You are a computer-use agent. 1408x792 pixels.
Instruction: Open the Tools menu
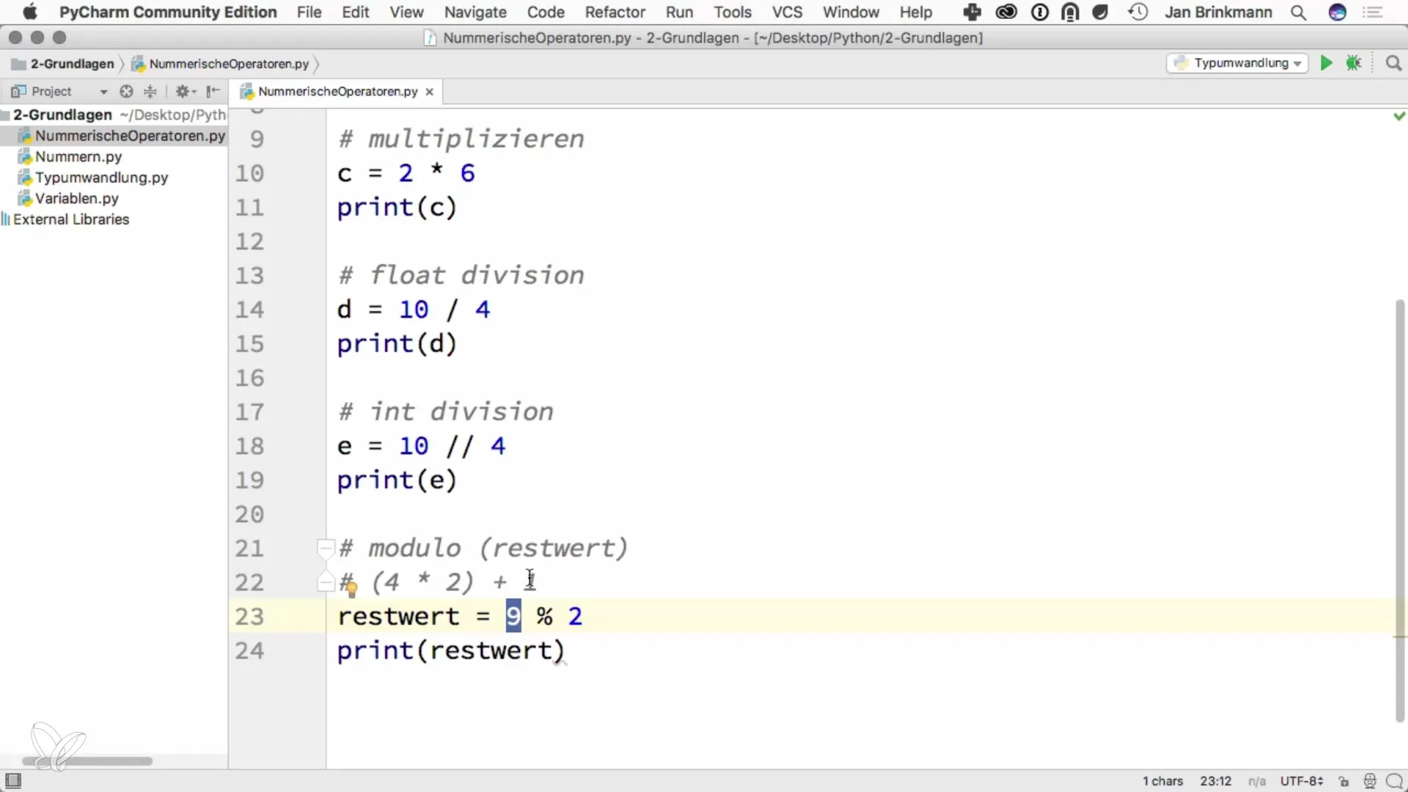733,12
